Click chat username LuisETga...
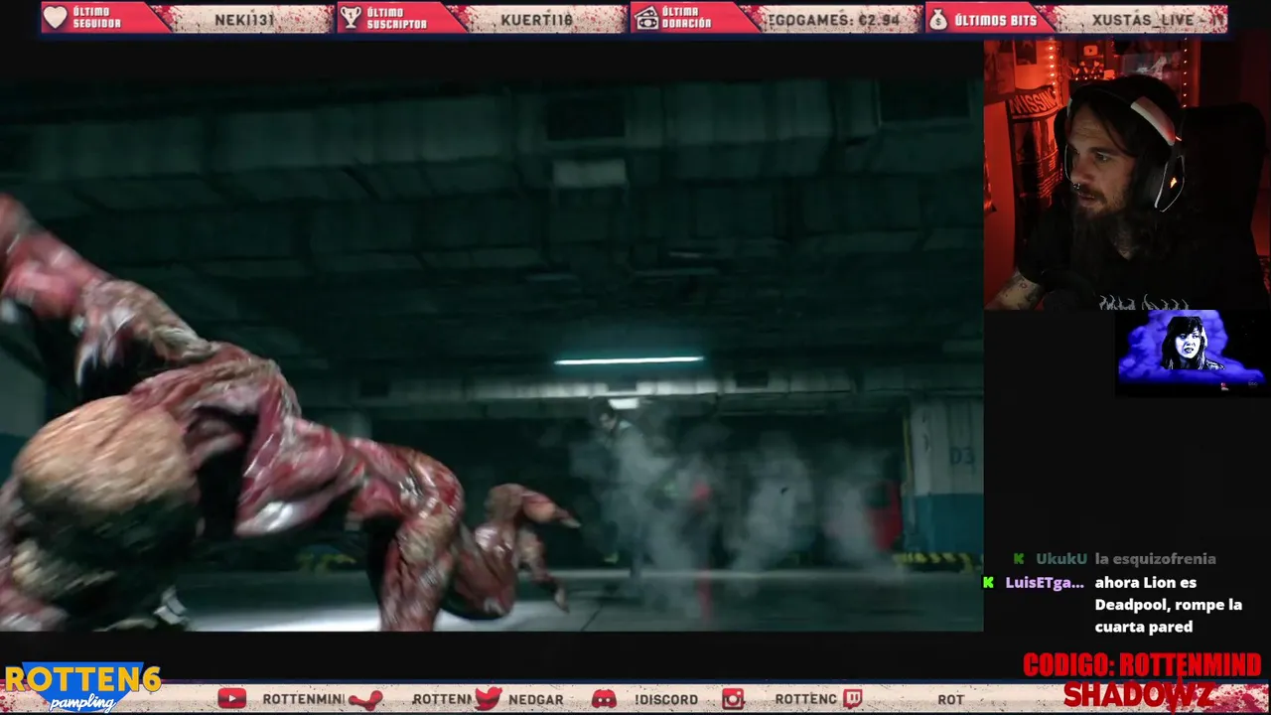Screen dimensions: 1271x715 coord(1045,583)
